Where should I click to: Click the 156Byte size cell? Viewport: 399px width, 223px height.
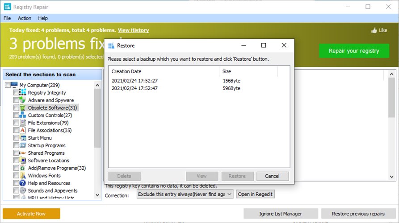tap(231, 81)
